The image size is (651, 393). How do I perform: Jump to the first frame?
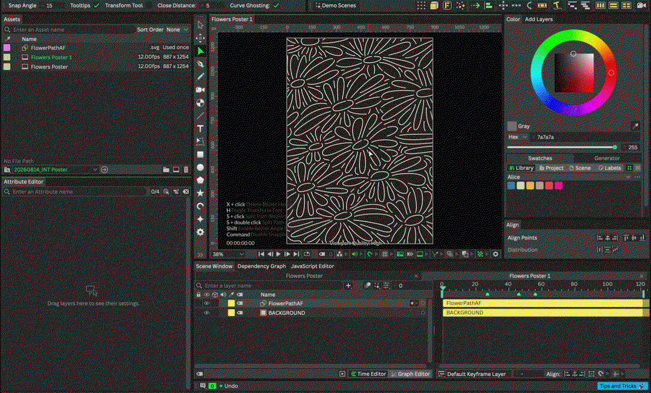coord(261,254)
